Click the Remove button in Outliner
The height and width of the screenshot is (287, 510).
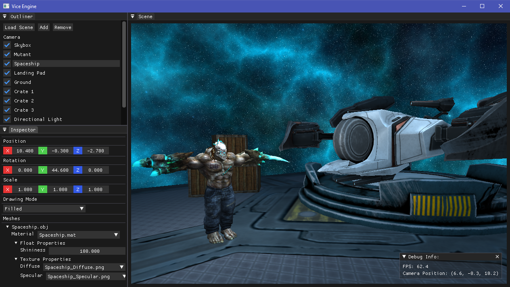coord(63,27)
